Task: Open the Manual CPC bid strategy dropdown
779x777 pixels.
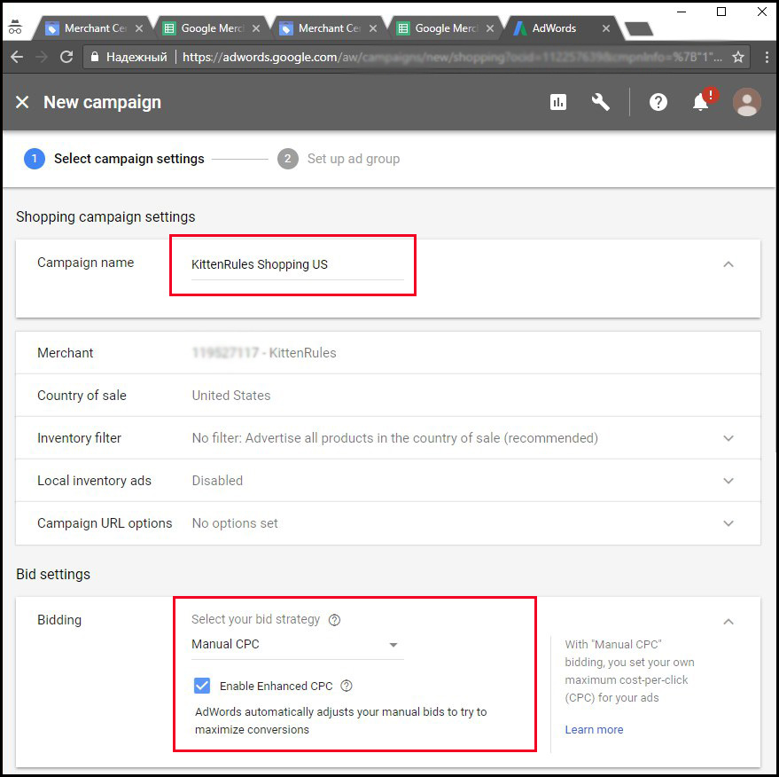Action: click(x=297, y=644)
